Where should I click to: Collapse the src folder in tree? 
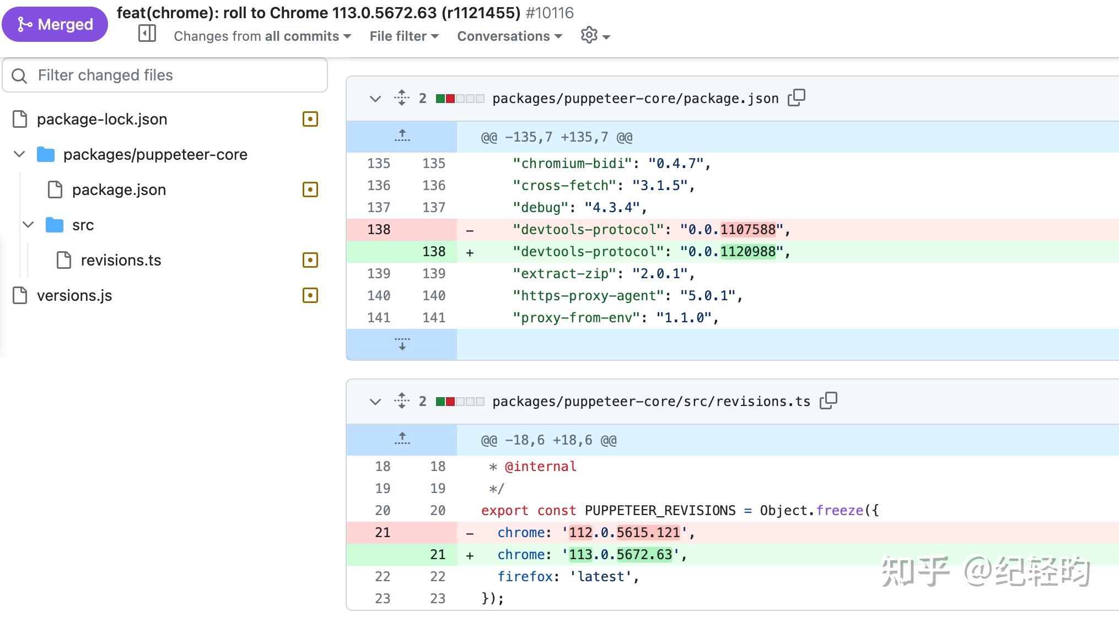pos(29,225)
